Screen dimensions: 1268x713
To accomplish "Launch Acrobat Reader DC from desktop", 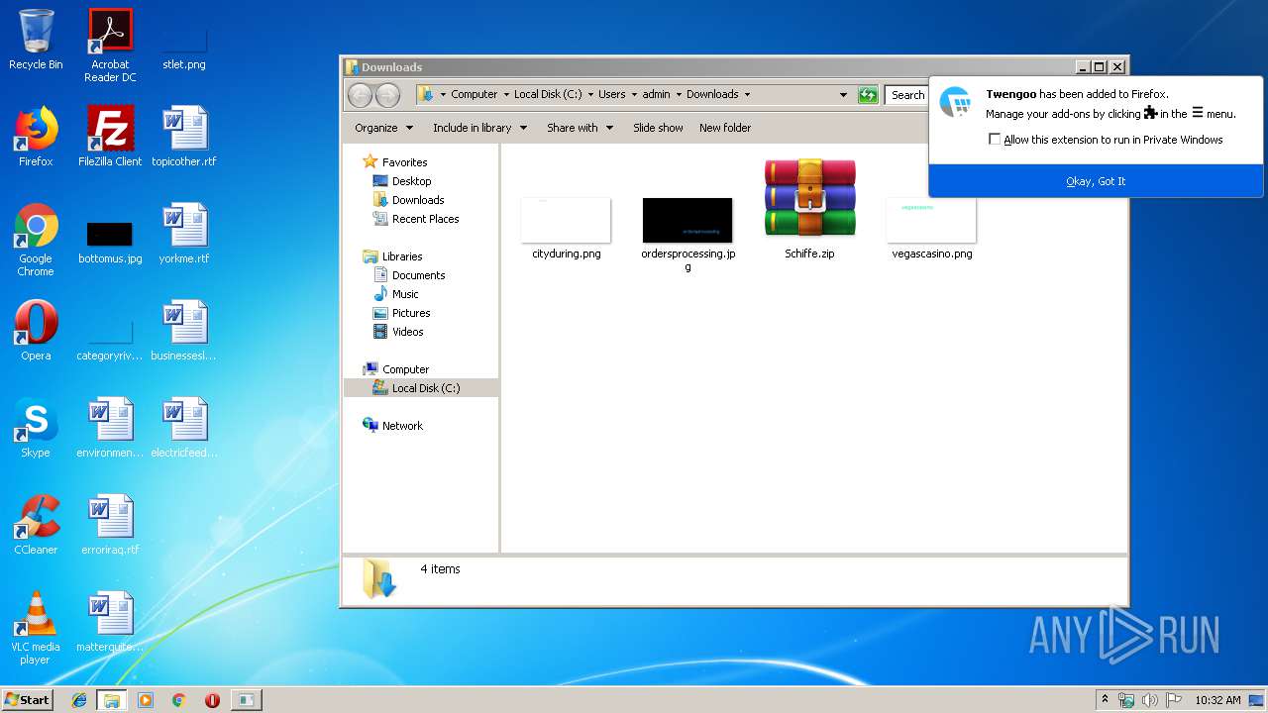I will 110,46.
